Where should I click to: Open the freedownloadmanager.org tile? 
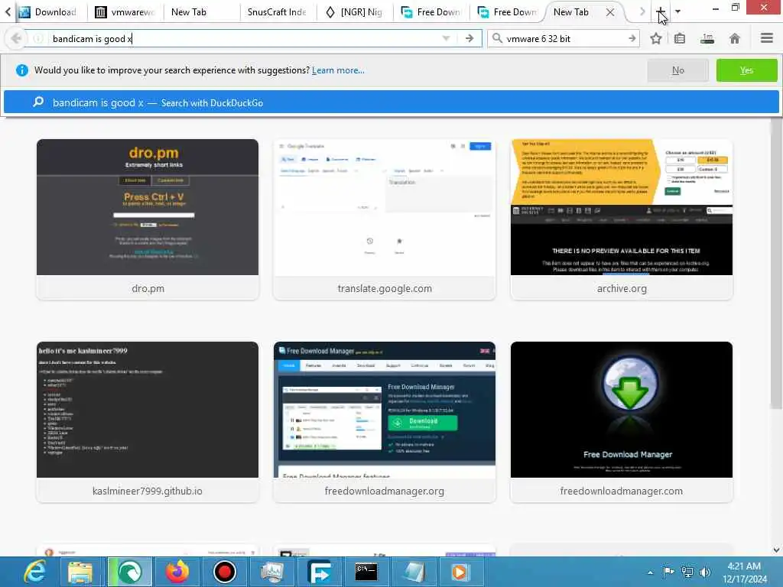pos(385,422)
